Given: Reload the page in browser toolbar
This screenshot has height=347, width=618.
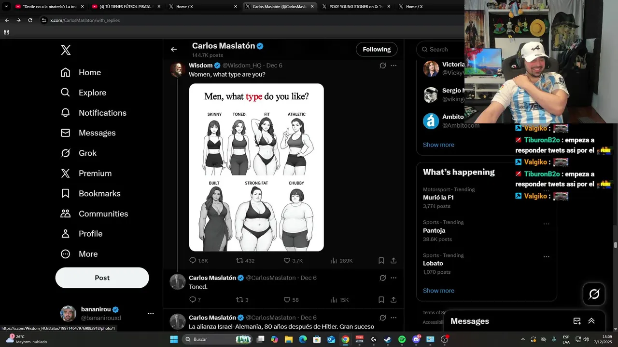Looking at the screenshot, I should (x=30, y=20).
